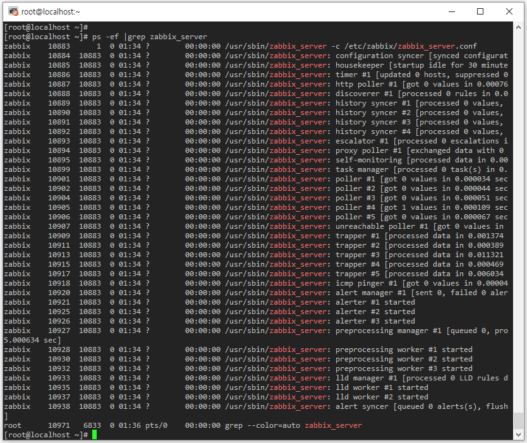Click the scrollbar up arrow

click(518, 28)
